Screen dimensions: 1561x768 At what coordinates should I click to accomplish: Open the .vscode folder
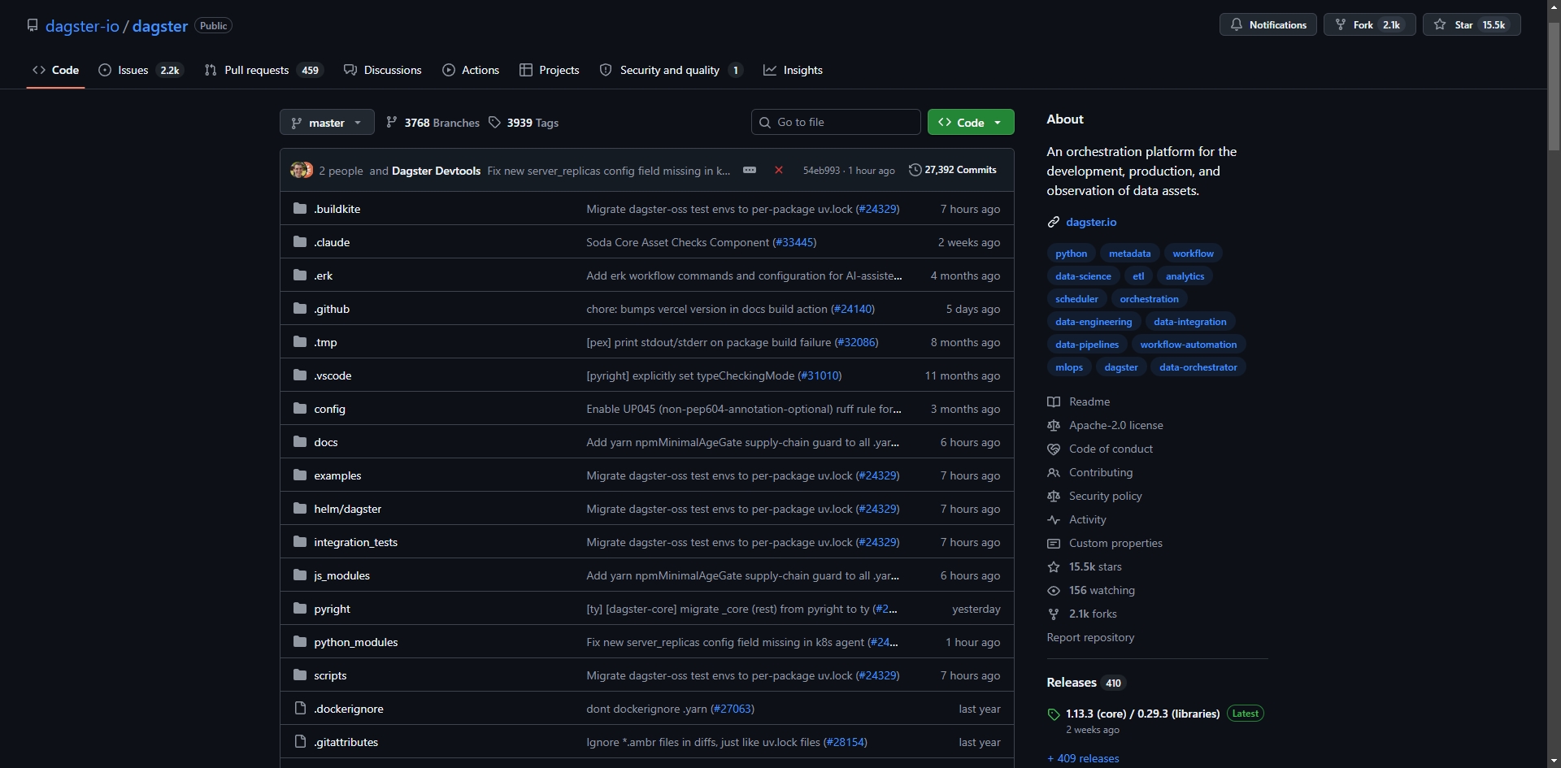(333, 375)
